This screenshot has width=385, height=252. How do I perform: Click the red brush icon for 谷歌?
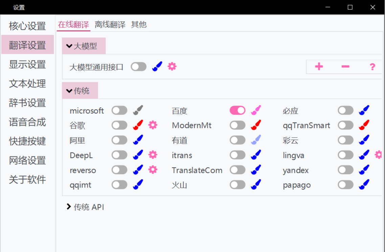(x=138, y=125)
